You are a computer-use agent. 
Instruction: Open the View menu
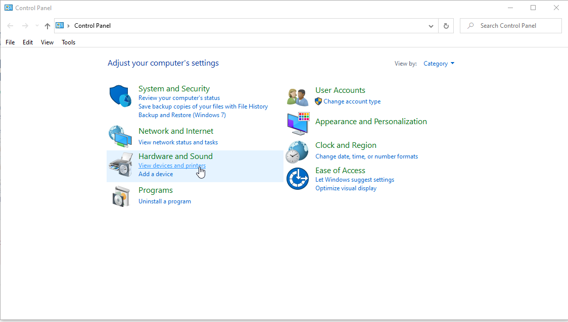[47, 42]
